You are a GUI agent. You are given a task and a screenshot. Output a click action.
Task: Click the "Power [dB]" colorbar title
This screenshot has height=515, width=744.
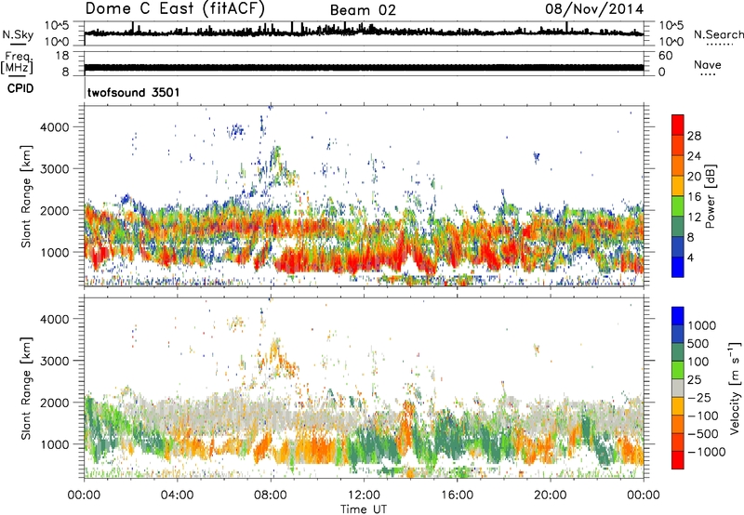[x=710, y=196]
